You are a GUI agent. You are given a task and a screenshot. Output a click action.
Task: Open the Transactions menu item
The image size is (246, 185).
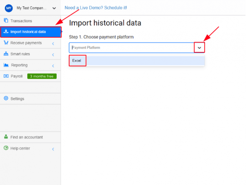[21, 21]
